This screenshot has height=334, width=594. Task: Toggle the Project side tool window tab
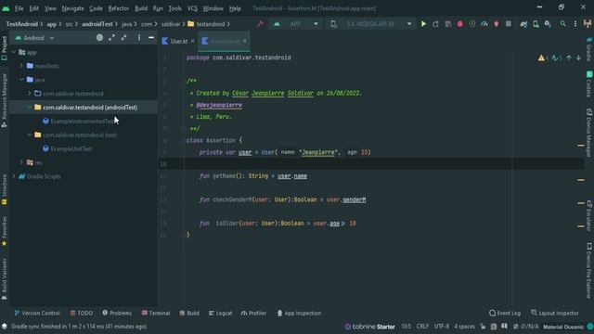point(4,48)
